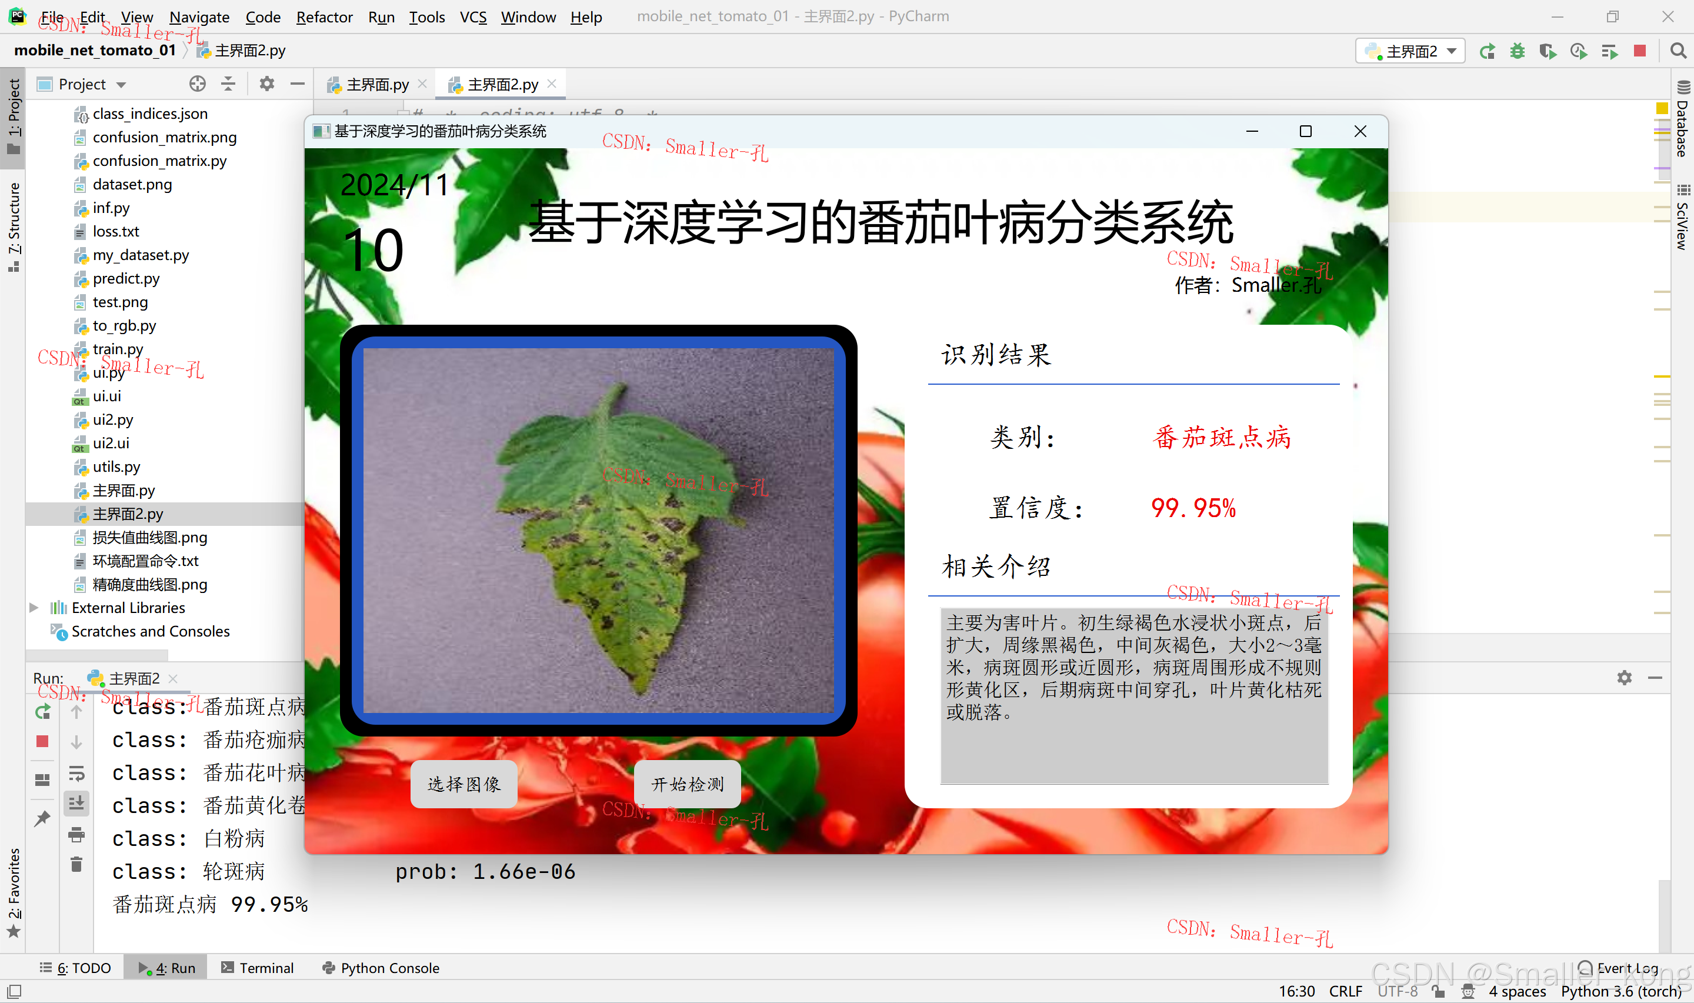Open Project panel settings gear

point(267,84)
